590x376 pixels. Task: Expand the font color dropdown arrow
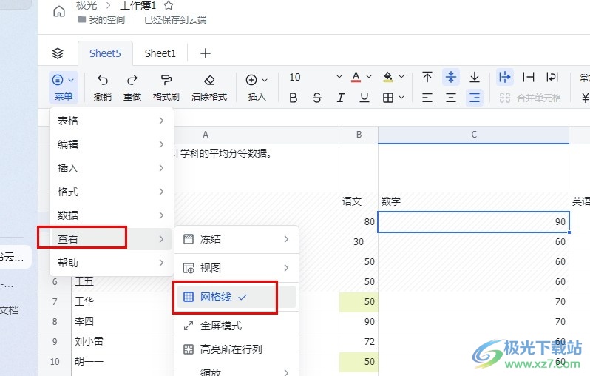369,77
